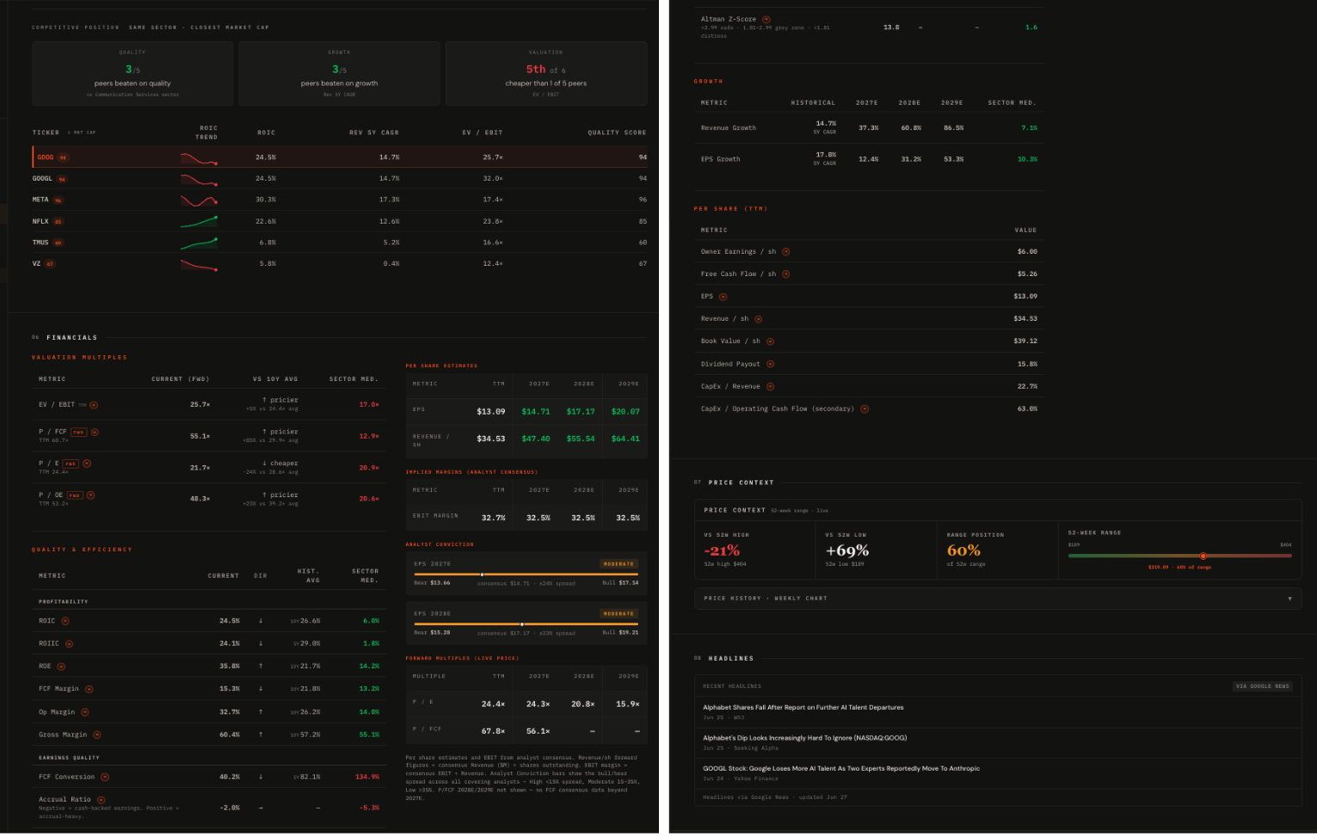The height and width of the screenshot is (836, 1317).
Task: Click the META quality badge 96
Action: [x=58, y=200]
